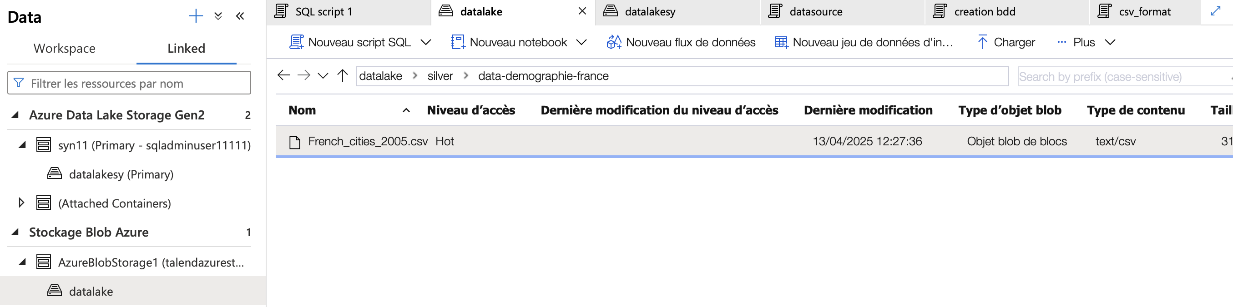Navigate forward with the right arrow
The image size is (1233, 307).
pyautogui.click(x=303, y=75)
